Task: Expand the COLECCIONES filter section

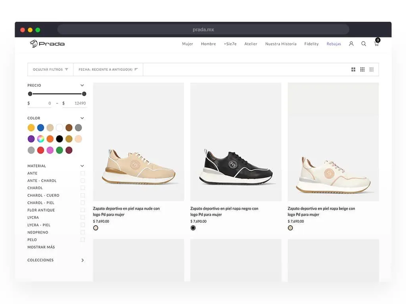Action: [82, 260]
